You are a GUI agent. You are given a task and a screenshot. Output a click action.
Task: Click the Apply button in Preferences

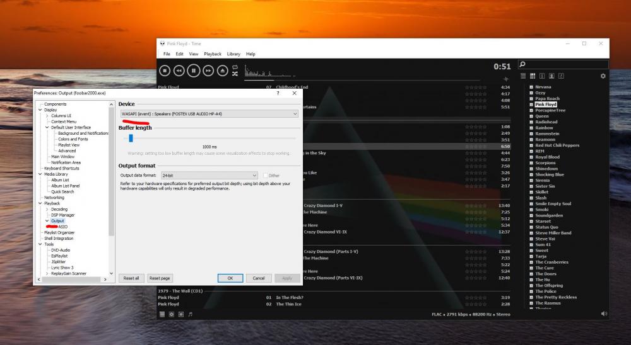(x=287, y=278)
